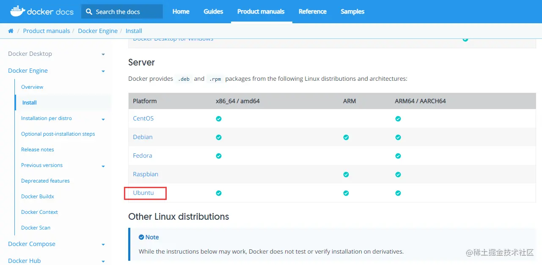Click the Server heading
The image size is (542, 265).
141,62
